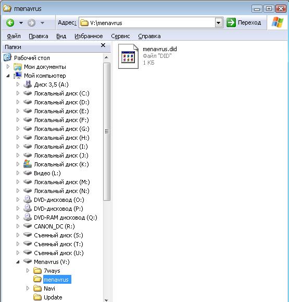This screenshot has height=302, width=289.
Task: Click the DVD-RAM дисковод (Q:) icon
Action: 28,217
